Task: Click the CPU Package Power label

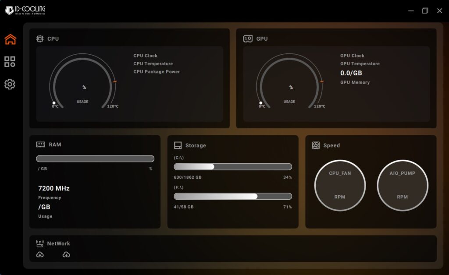Action: pyautogui.click(x=157, y=72)
